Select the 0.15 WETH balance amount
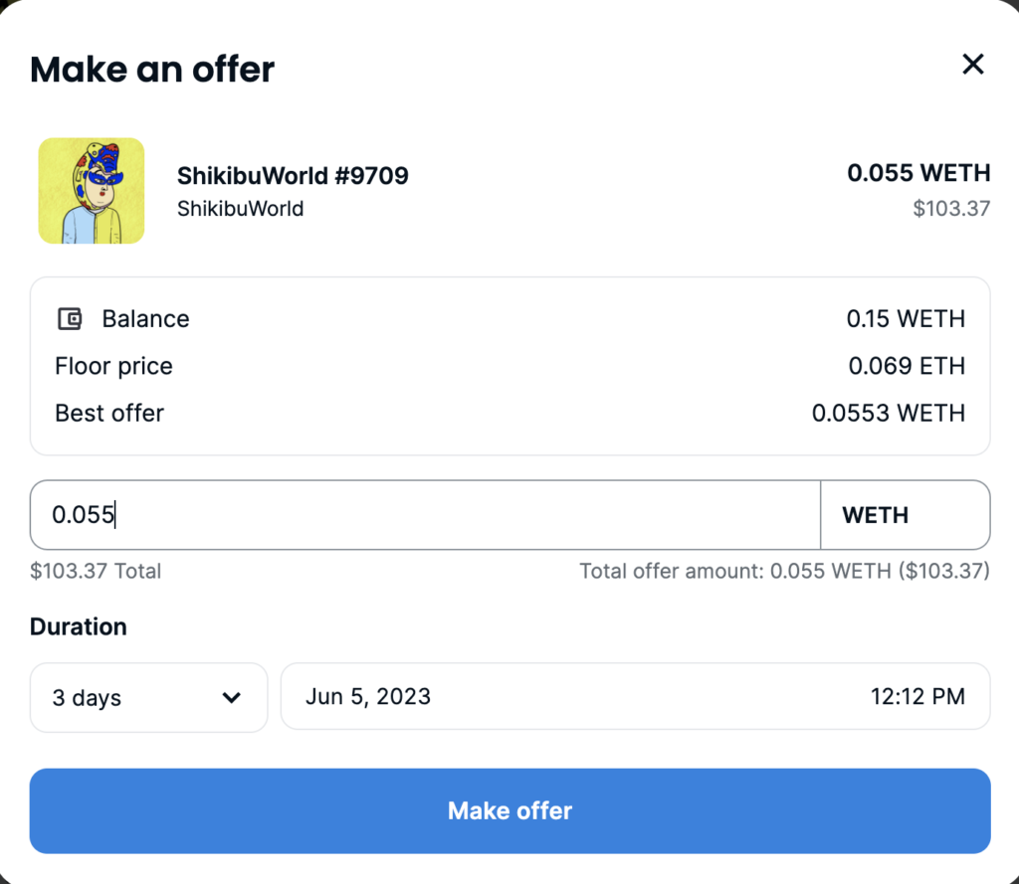This screenshot has height=884, width=1019. point(906,319)
